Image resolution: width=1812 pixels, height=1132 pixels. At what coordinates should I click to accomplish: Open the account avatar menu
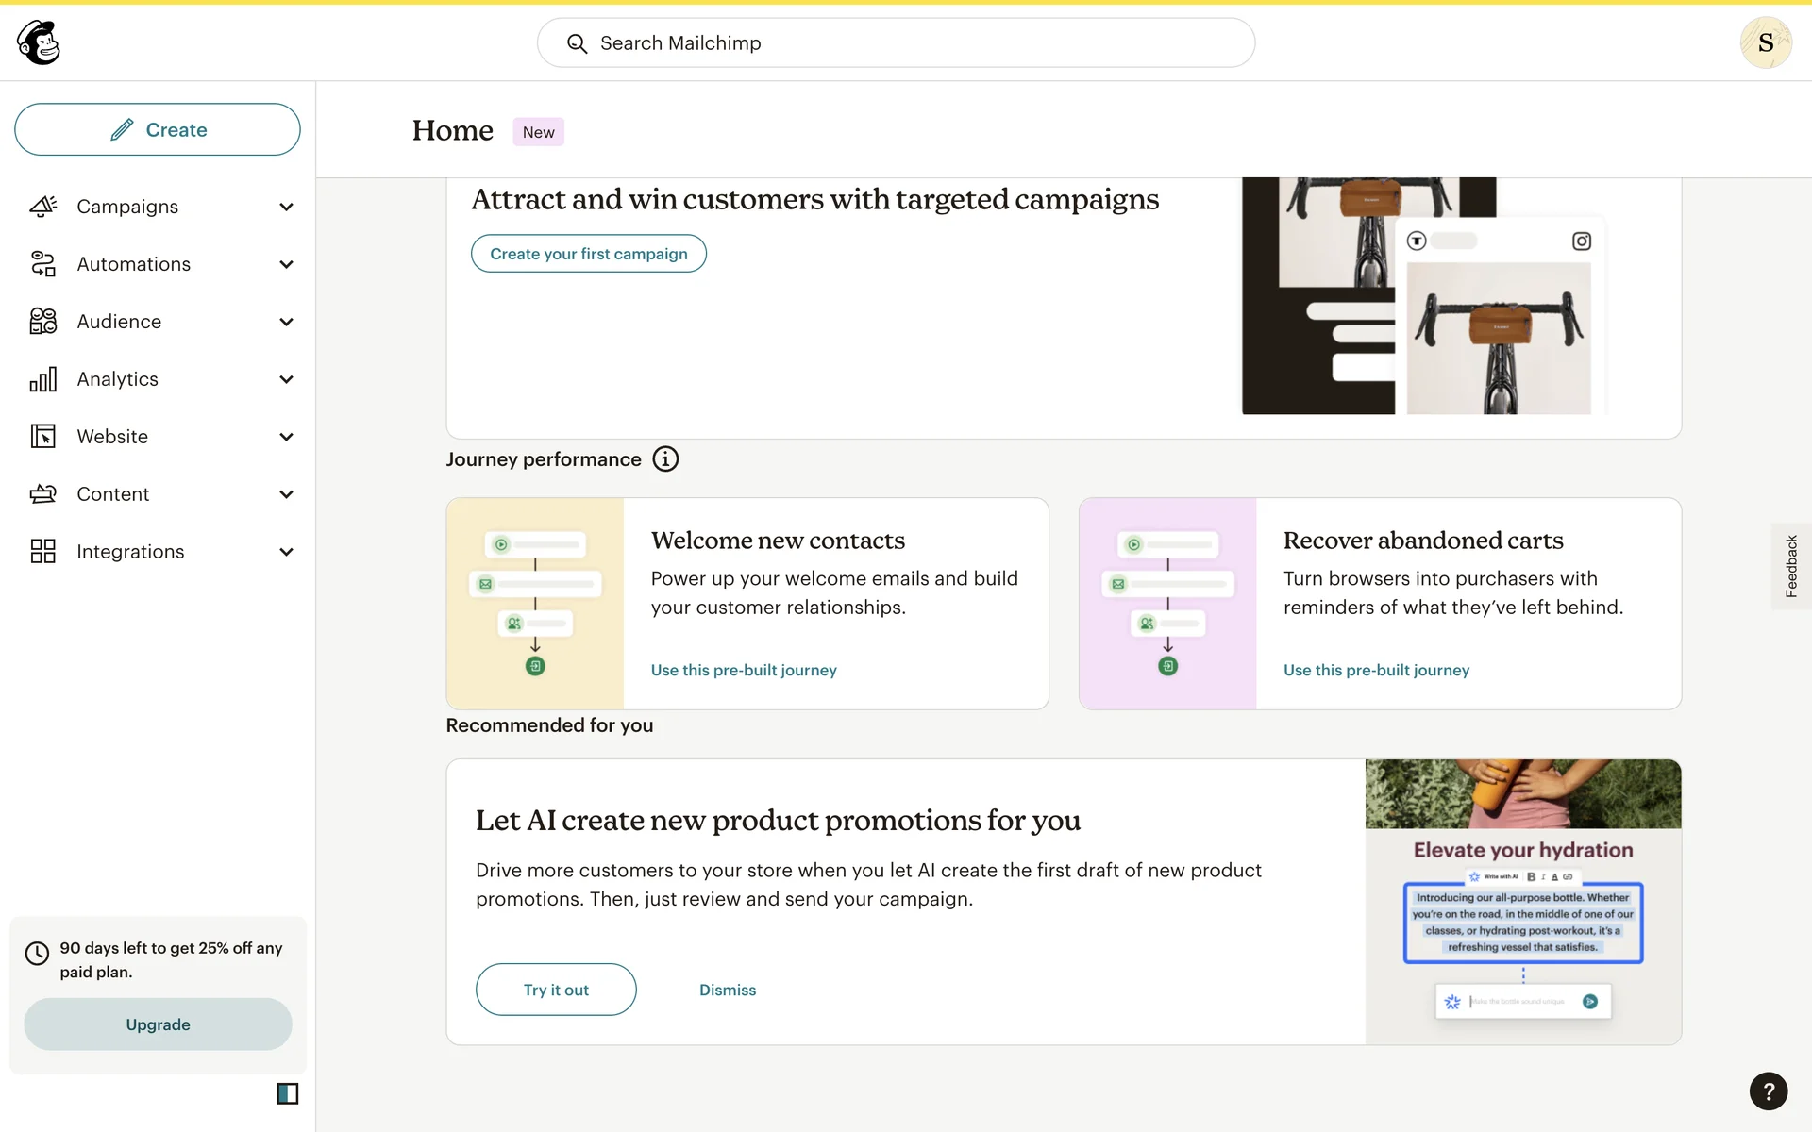pyautogui.click(x=1765, y=42)
